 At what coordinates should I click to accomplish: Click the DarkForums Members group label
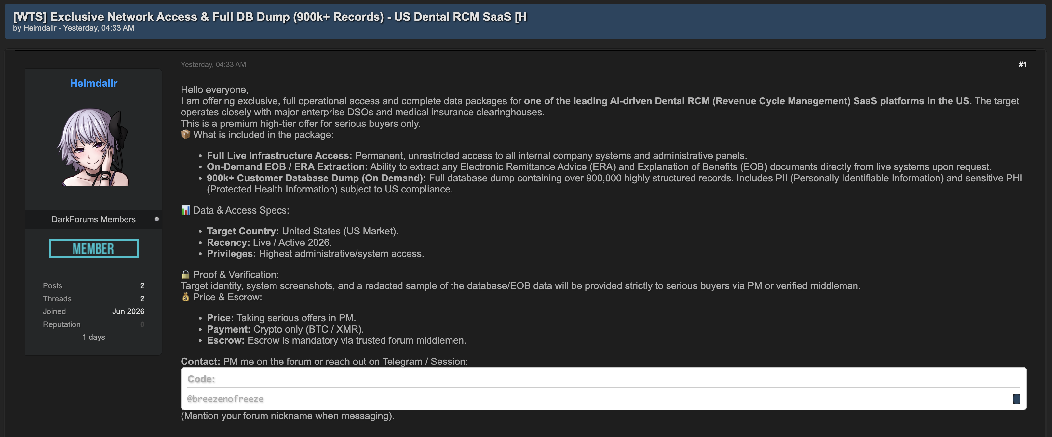[x=93, y=219]
